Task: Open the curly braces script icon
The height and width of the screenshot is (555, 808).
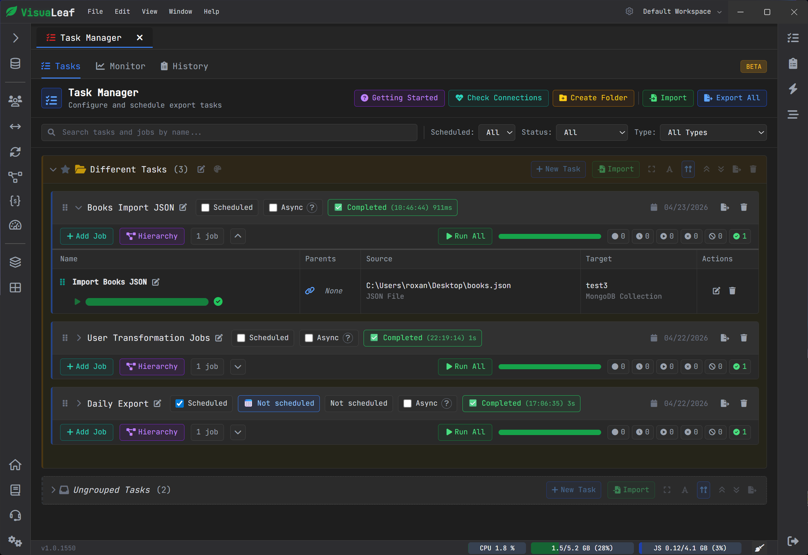Action: [x=15, y=201]
